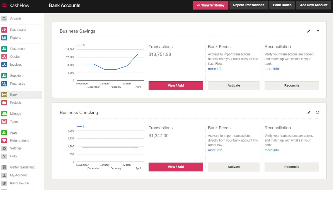The image size is (333, 201).
Task: Click the $13,751.98 transactions total
Action: tap(160, 54)
